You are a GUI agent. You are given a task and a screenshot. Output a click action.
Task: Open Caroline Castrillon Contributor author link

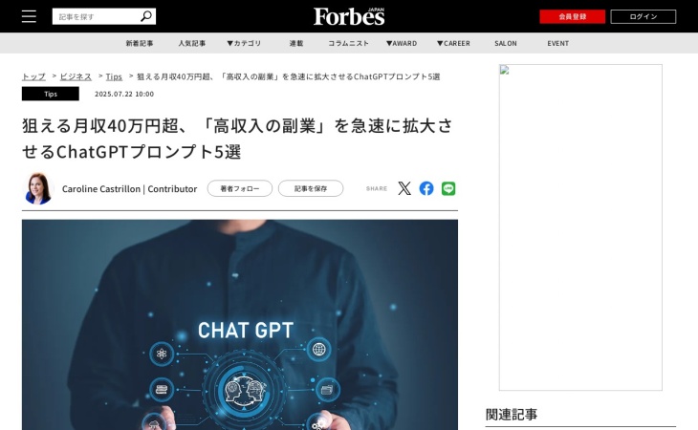[x=129, y=189]
